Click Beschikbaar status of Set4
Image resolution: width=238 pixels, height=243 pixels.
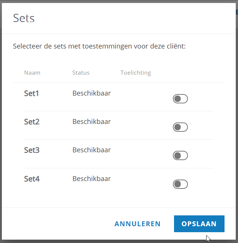tap(92, 178)
